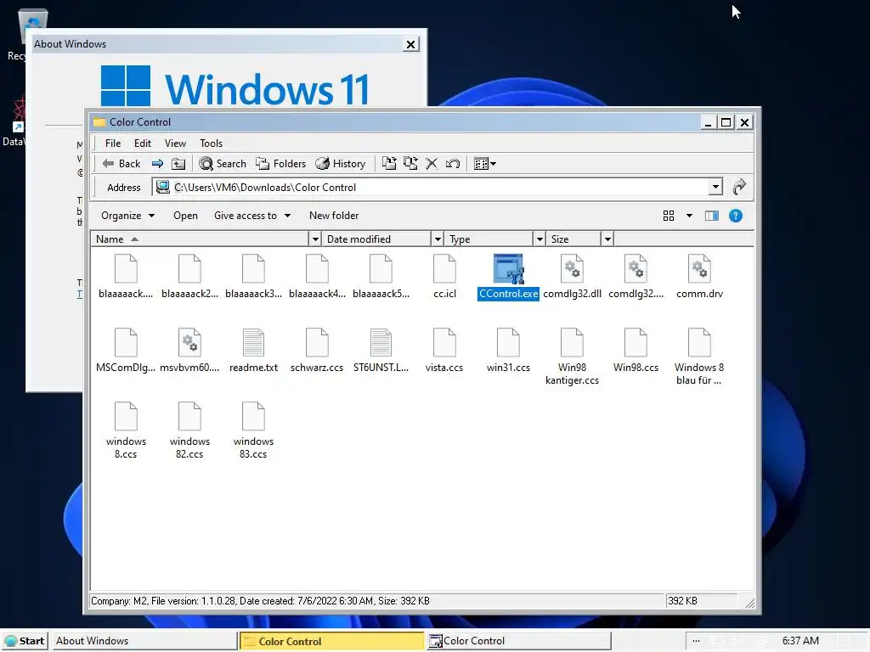Sort files by Name column header

(200, 239)
